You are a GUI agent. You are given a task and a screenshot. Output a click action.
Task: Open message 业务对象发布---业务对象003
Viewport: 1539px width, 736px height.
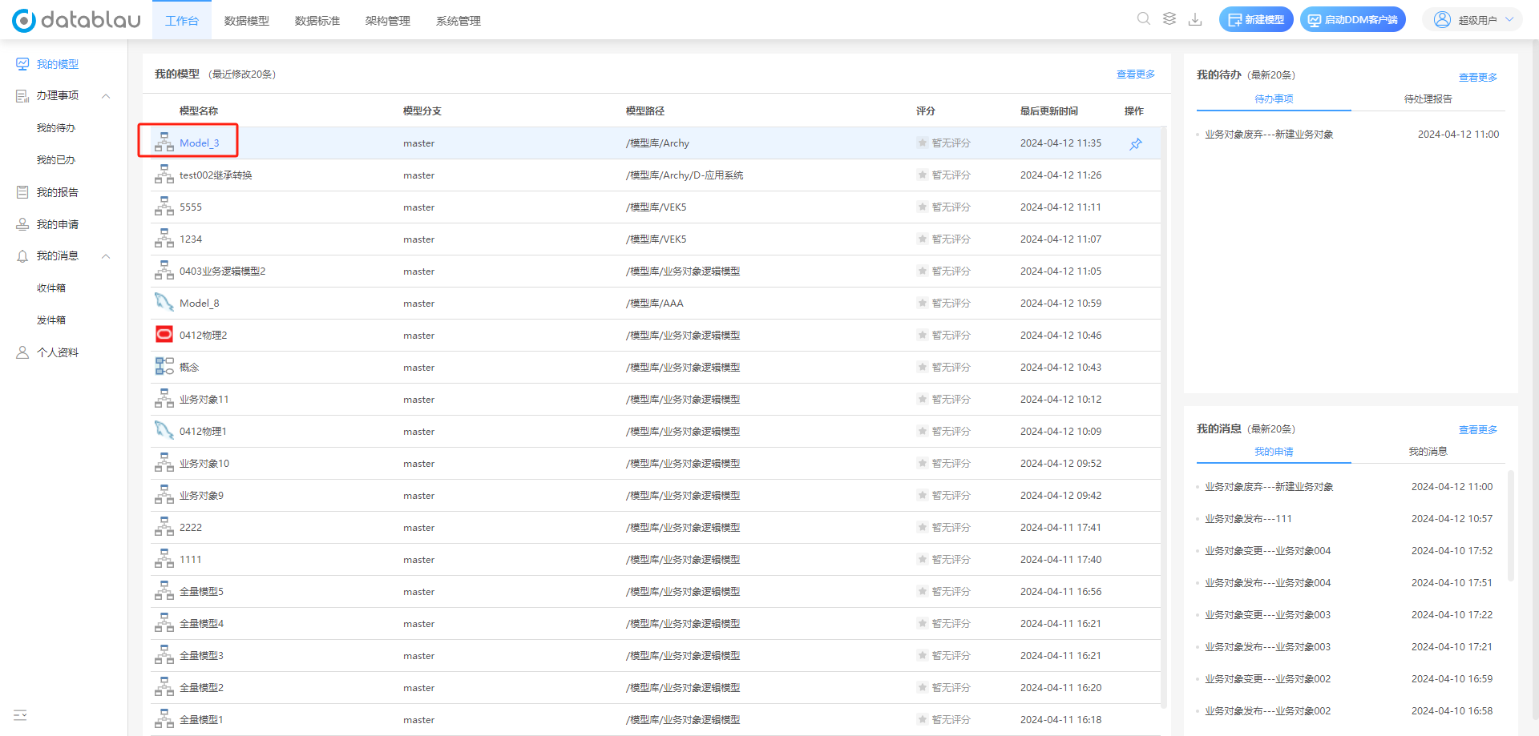tap(1267, 647)
